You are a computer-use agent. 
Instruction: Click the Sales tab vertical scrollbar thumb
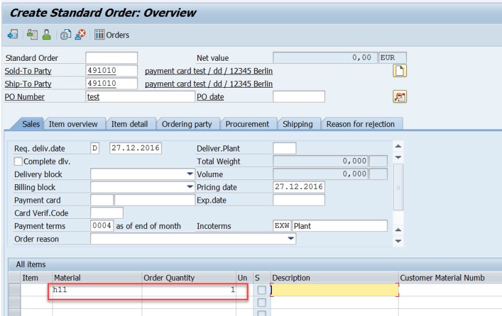click(398, 187)
